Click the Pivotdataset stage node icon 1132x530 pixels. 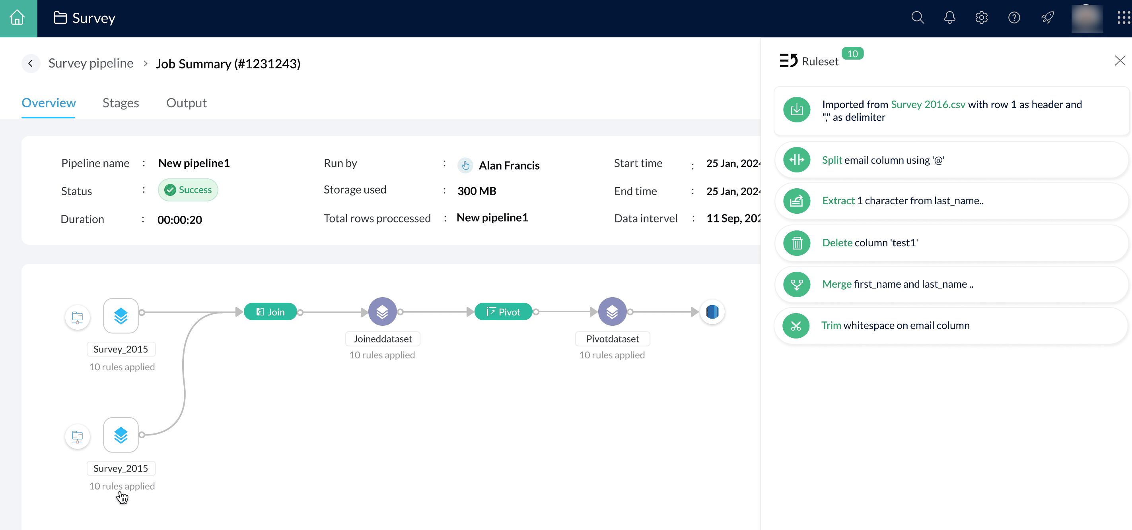612,312
